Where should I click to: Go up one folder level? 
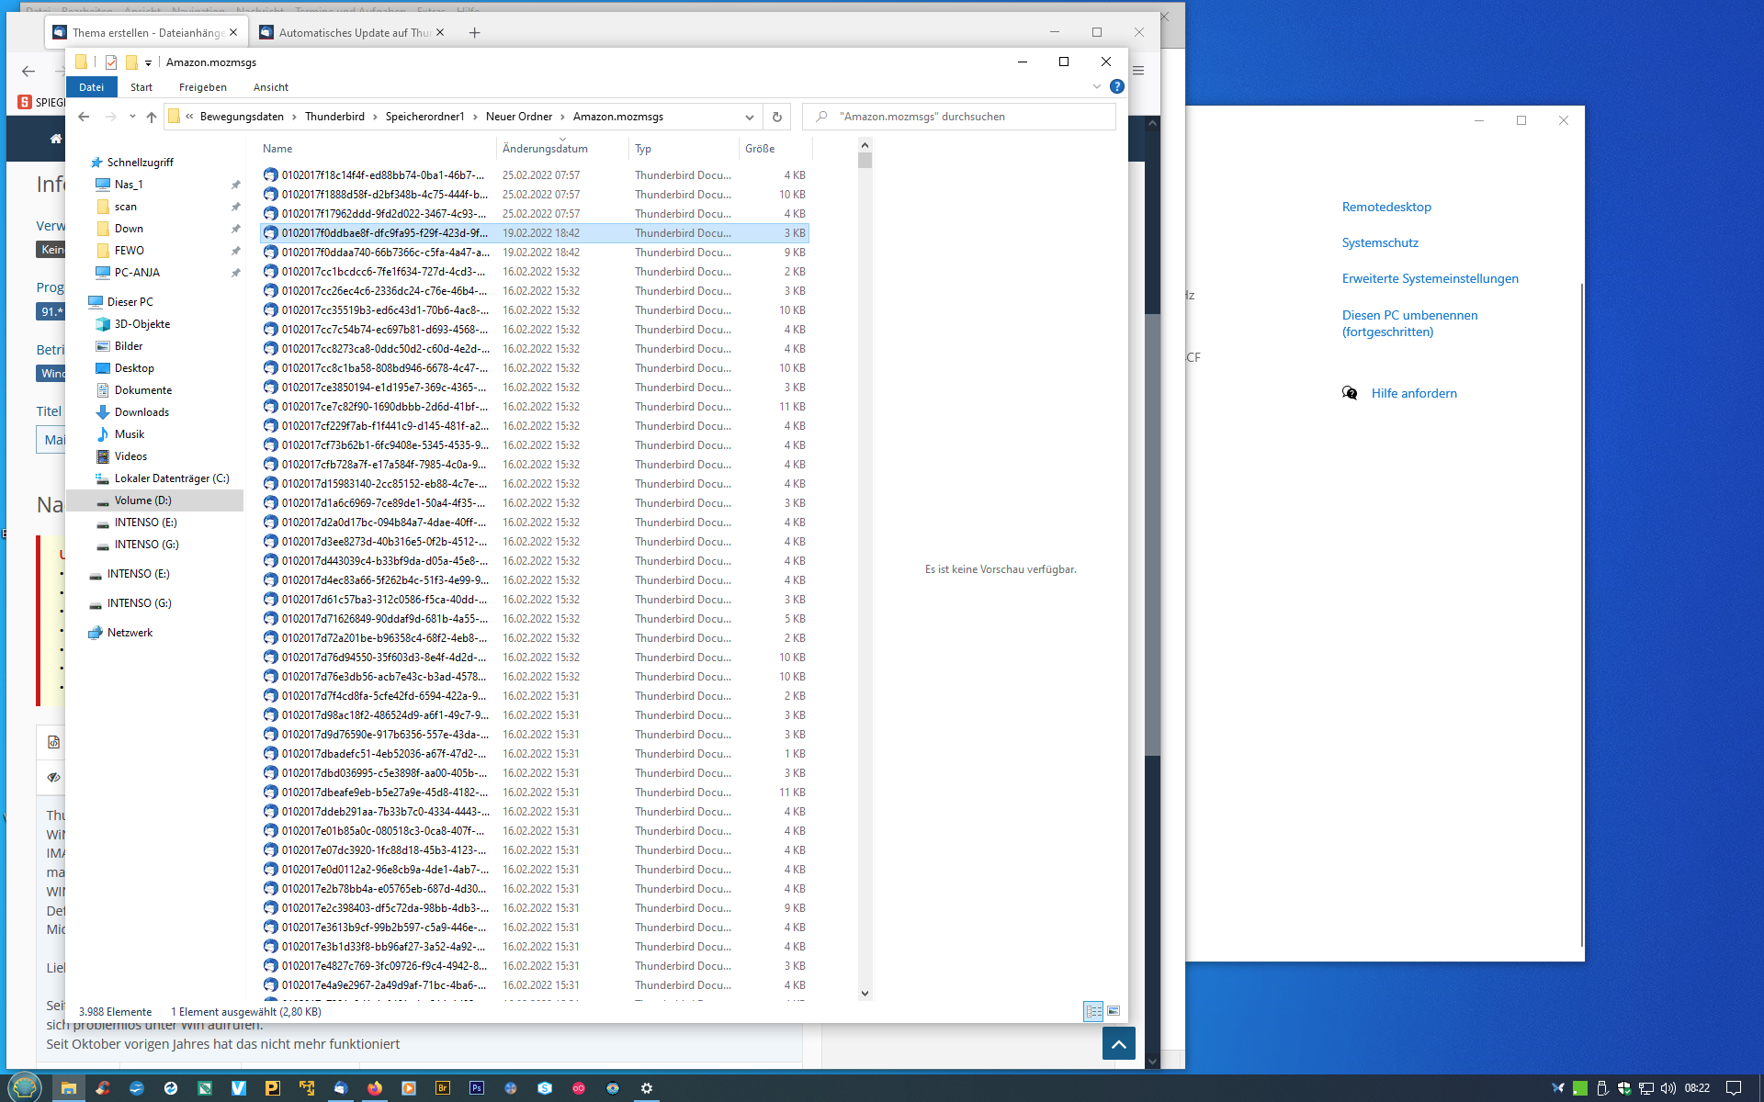152,117
